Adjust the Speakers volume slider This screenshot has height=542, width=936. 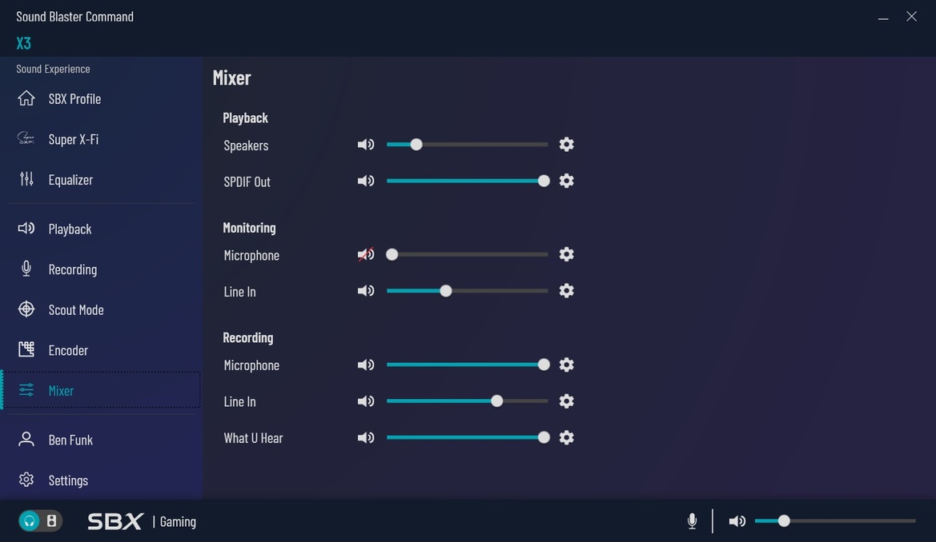point(468,145)
